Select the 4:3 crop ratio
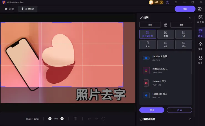The height and width of the screenshot is (126, 205). pyautogui.click(x=165, y=45)
